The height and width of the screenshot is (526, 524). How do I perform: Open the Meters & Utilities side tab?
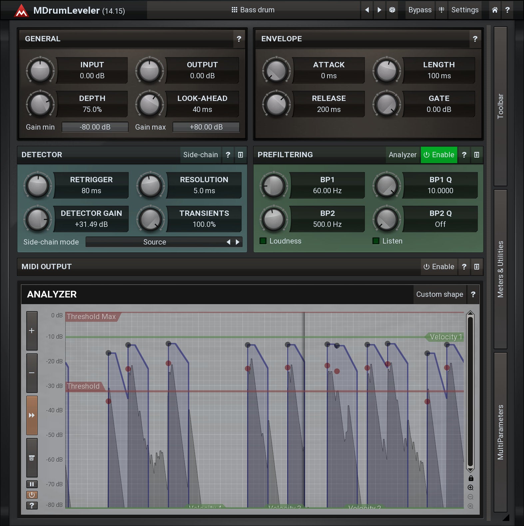pos(500,269)
